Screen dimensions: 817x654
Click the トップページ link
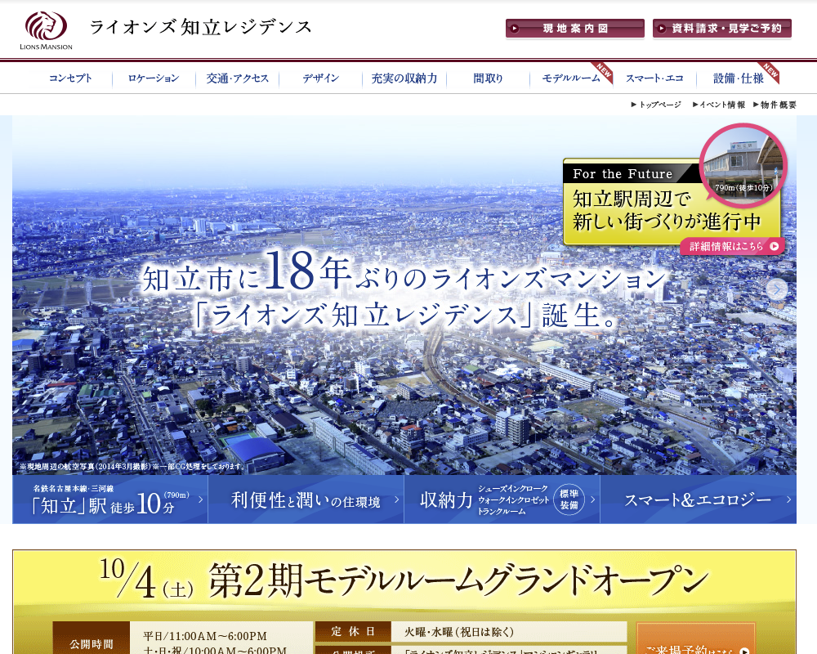(x=656, y=105)
